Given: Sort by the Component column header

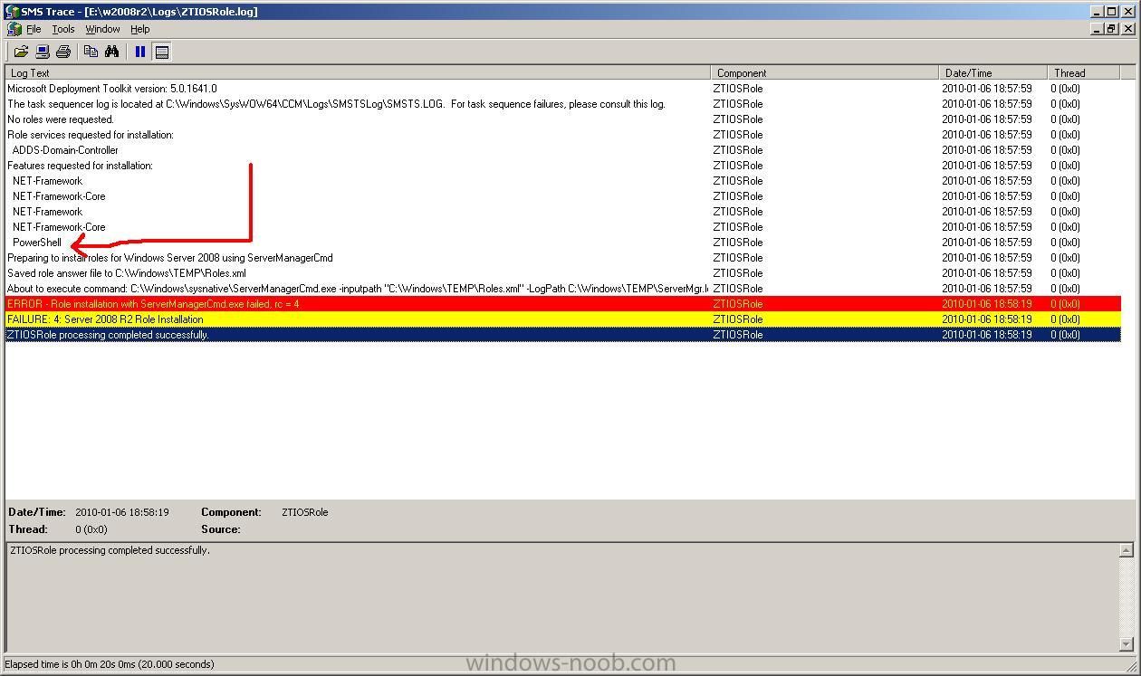Looking at the screenshot, I should (825, 72).
